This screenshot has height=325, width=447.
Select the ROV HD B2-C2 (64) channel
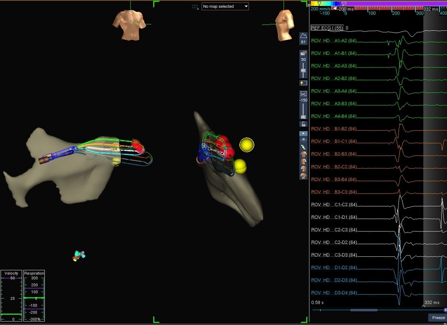[x=334, y=167]
